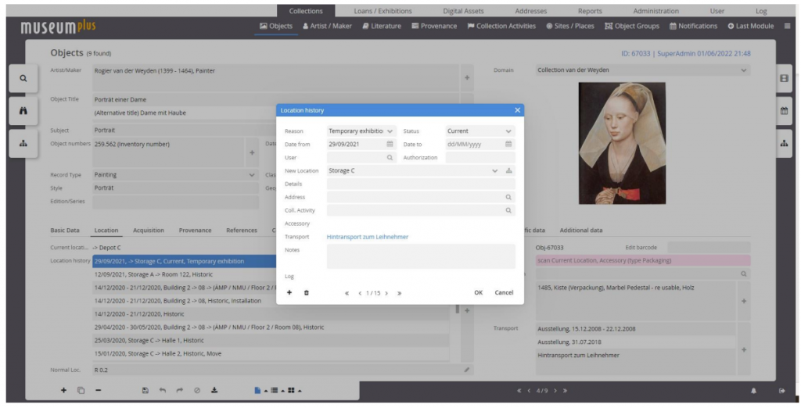Expand the Status dropdown showing Current
This screenshot has height=408, width=801.
click(x=508, y=131)
